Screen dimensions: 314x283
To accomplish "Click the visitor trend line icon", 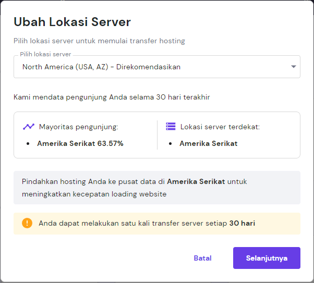I will pyautogui.click(x=28, y=126).
